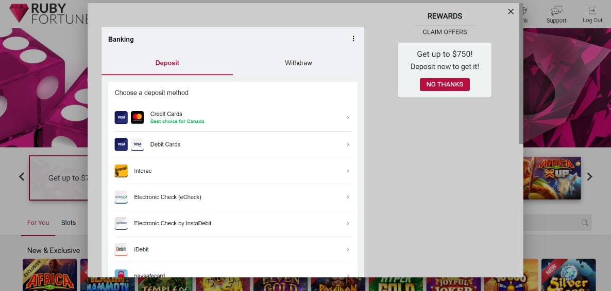611x291 pixels.
Task: Expand the Interac chevron
Action: point(348,171)
